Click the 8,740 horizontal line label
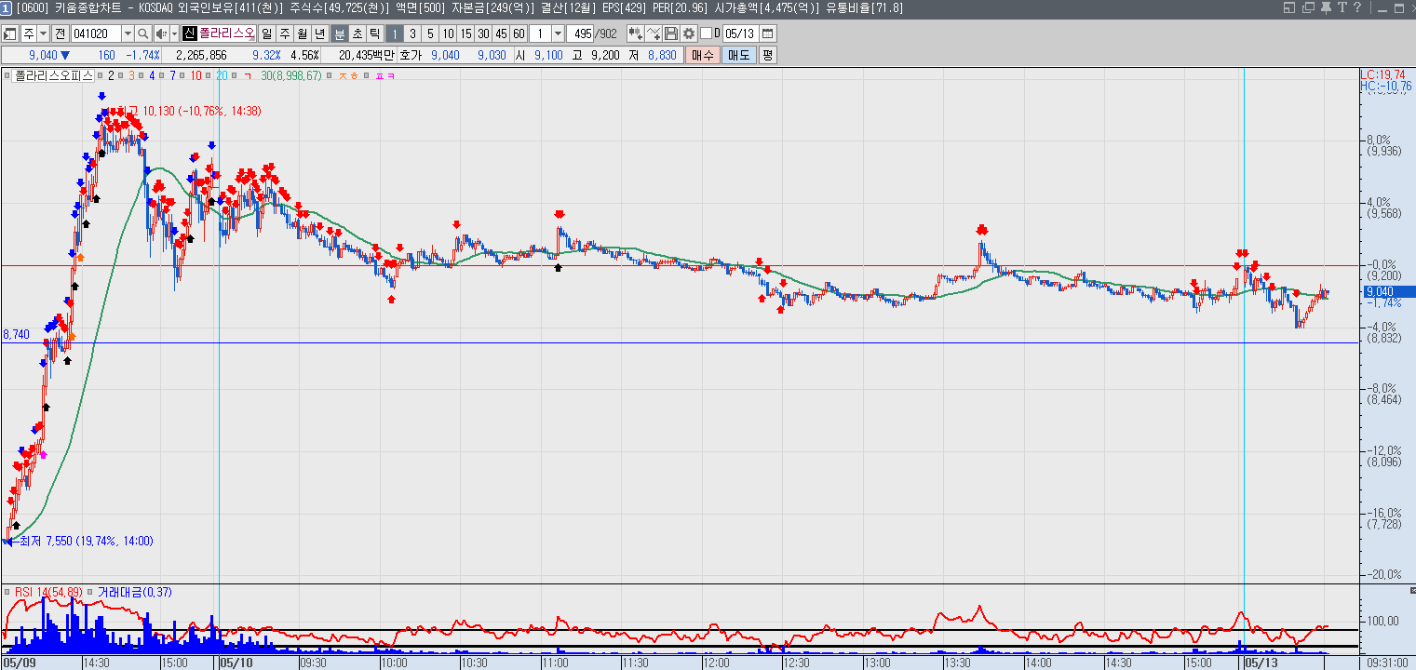This screenshot has width=1416, height=670. [x=16, y=334]
